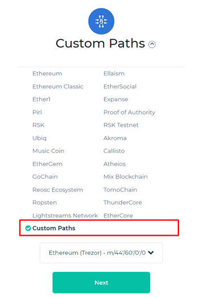Choose the Proof of Authority entry
The width and height of the screenshot is (209, 298).
click(x=129, y=112)
